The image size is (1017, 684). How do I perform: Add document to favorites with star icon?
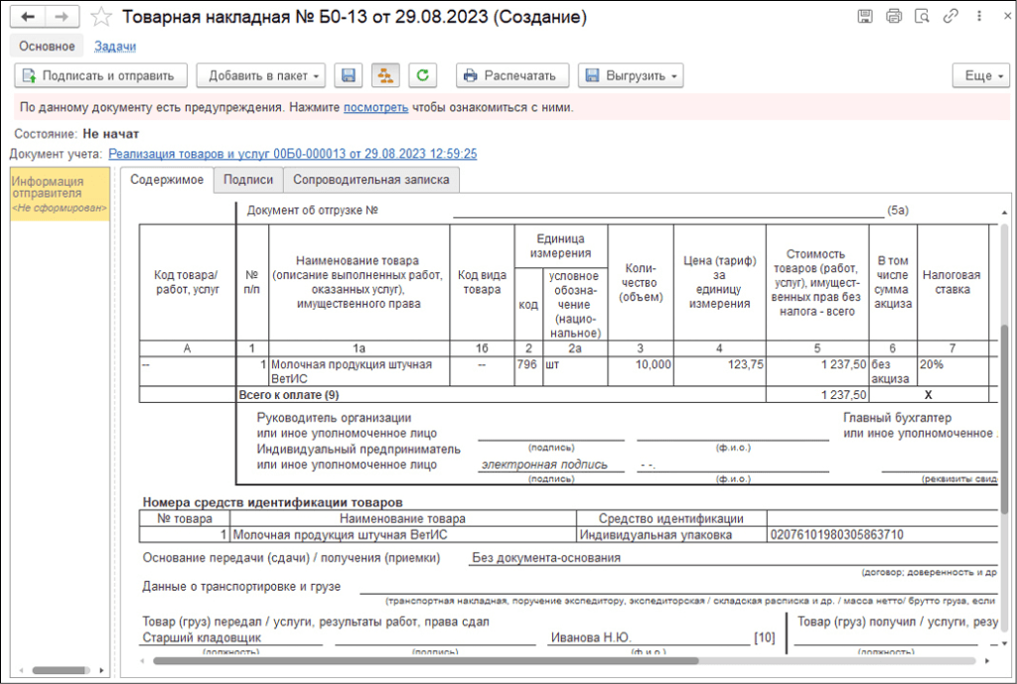click(100, 17)
